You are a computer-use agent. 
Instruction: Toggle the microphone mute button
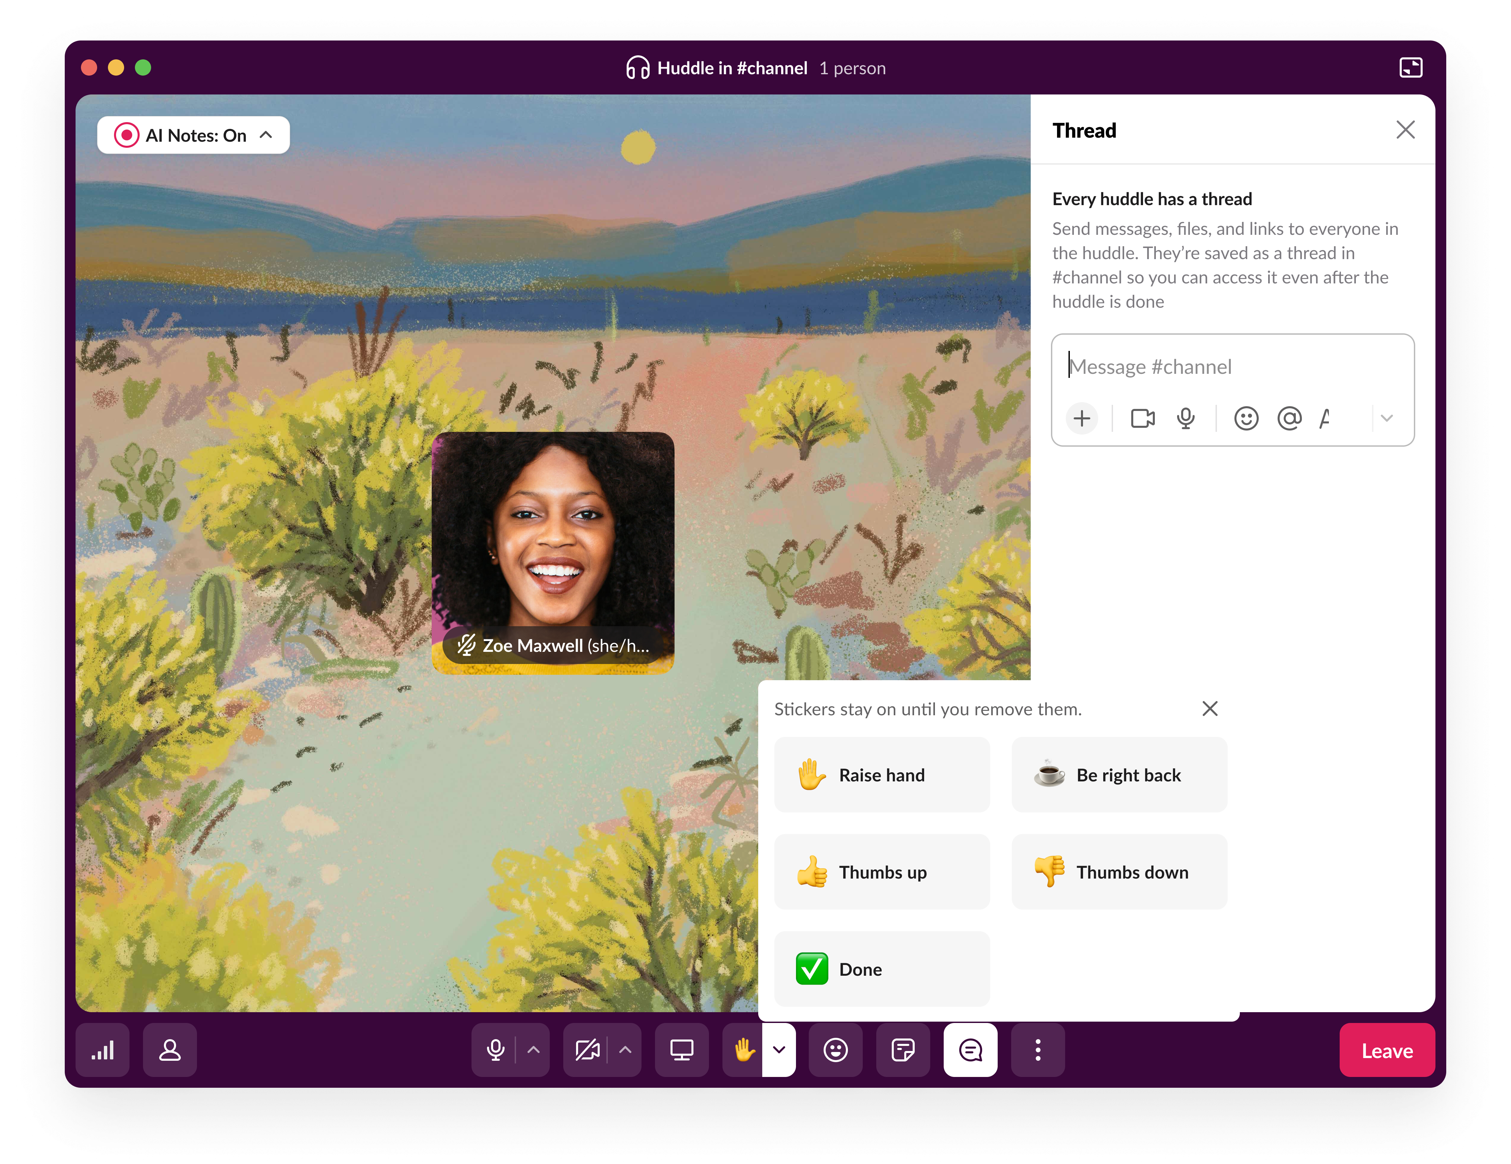click(x=495, y=1050)
